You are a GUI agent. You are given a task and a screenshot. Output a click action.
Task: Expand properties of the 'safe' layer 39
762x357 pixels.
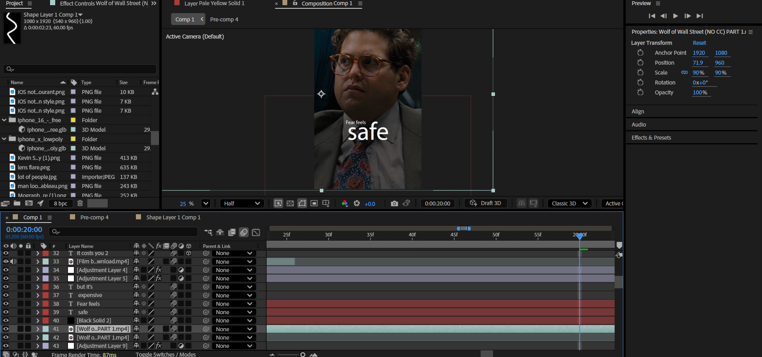click(38, 312)
